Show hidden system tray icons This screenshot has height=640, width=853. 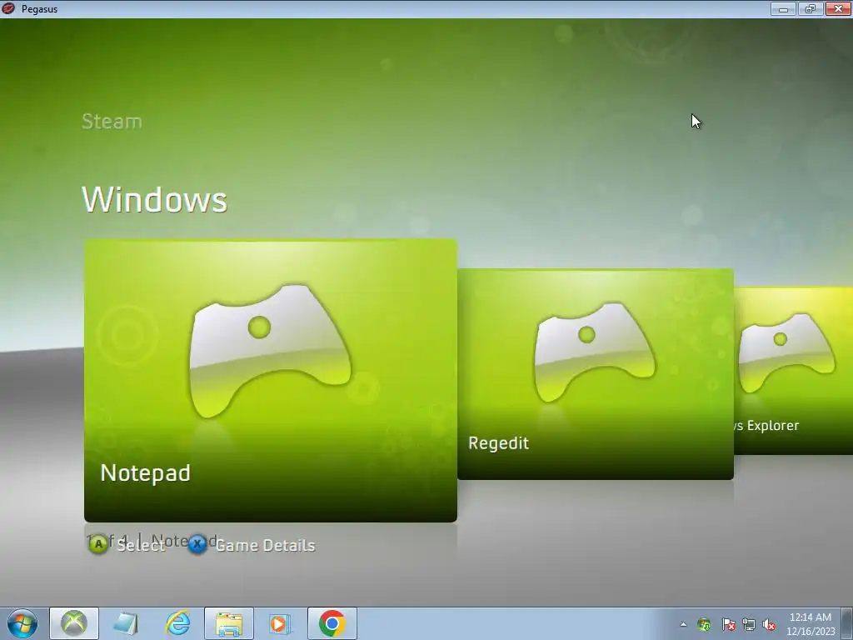click(683, 624)
